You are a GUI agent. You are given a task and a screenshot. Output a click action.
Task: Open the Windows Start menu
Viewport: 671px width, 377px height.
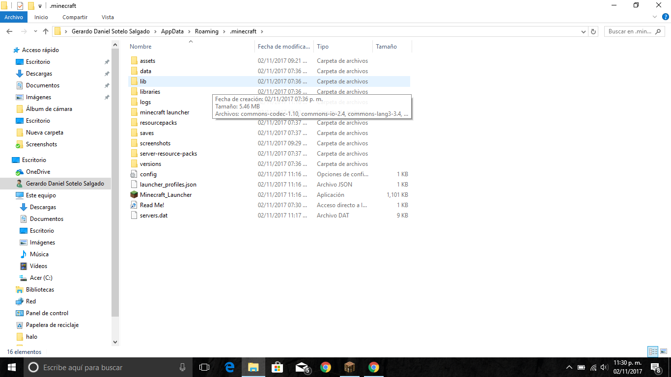click(x=11, y=367)
